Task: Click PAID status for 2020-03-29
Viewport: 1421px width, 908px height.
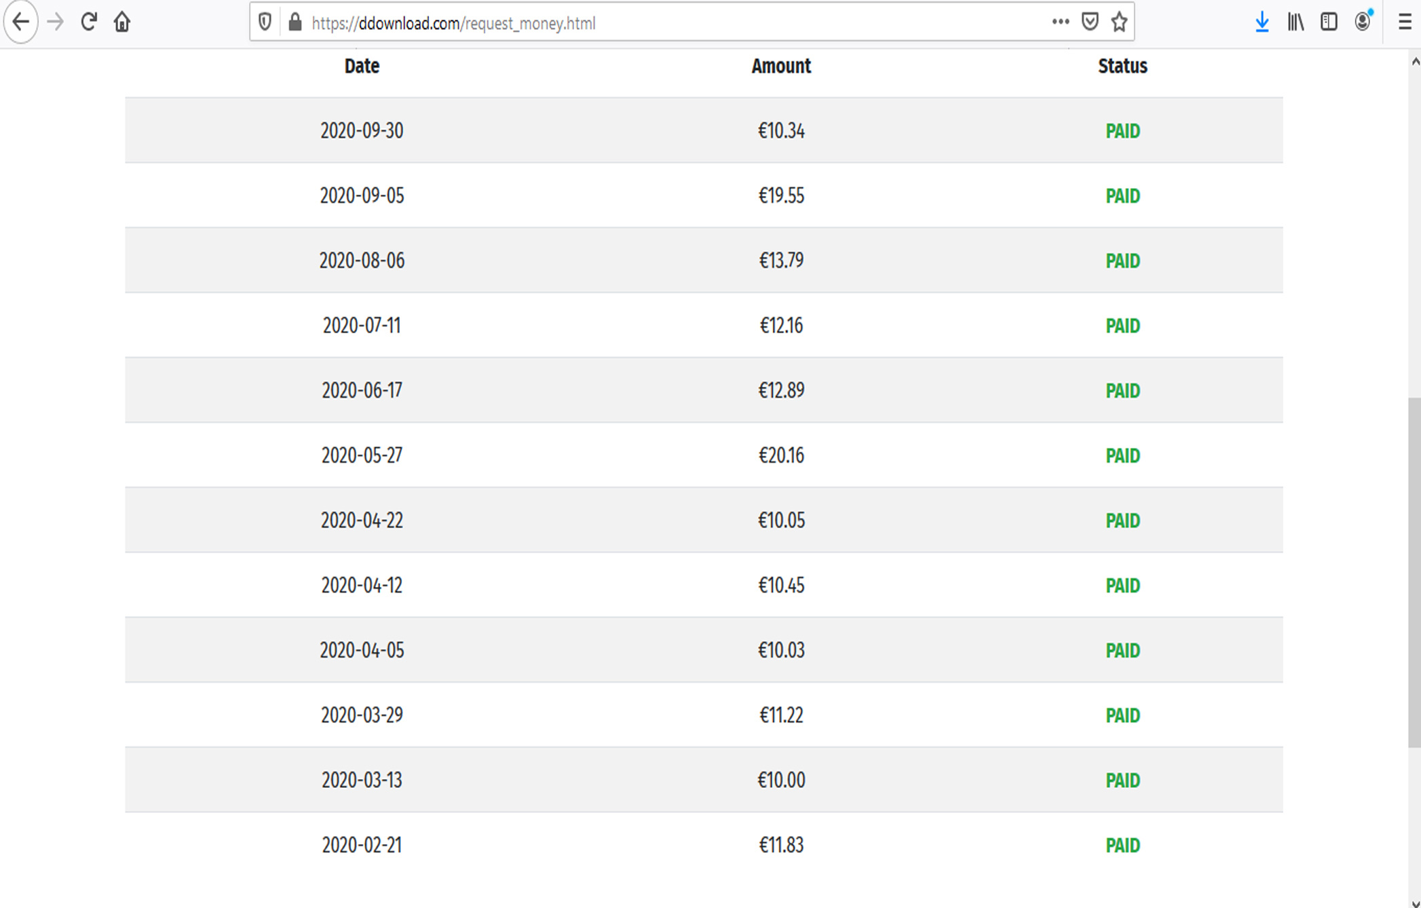Action: 1122,716
